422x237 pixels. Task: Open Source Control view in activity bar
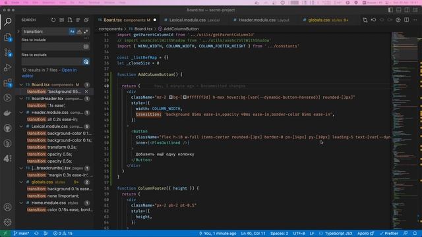coord(7,53)
